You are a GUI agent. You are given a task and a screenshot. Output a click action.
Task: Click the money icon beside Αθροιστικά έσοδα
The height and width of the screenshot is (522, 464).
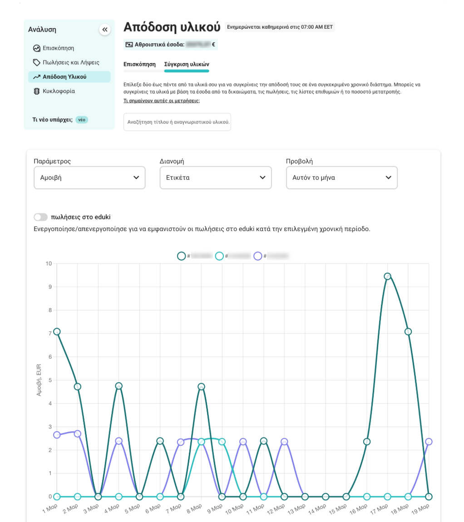129,44
